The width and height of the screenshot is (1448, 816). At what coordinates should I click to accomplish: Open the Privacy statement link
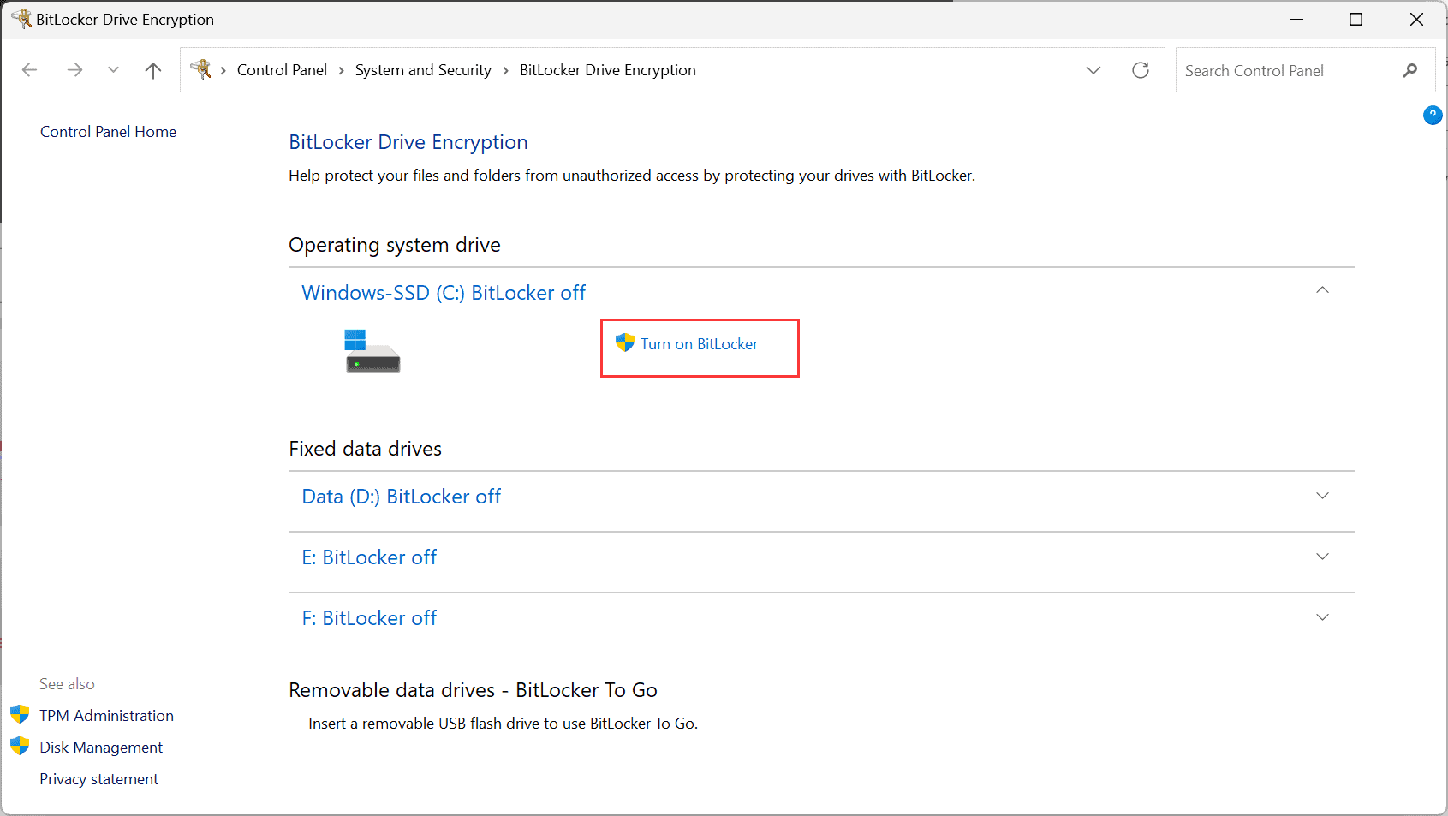pyautogui.click(x=98, y=779)
